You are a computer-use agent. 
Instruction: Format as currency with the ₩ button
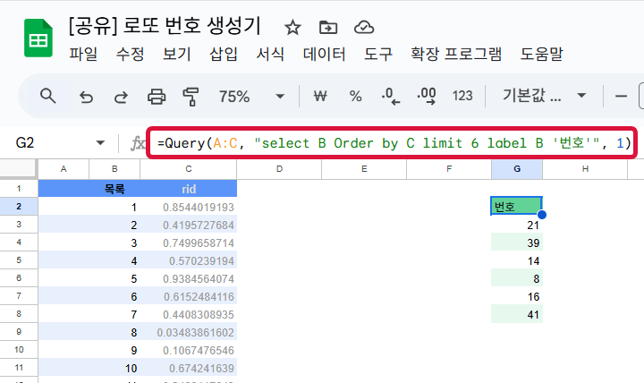pyautogui.click(x=320, y=96)
